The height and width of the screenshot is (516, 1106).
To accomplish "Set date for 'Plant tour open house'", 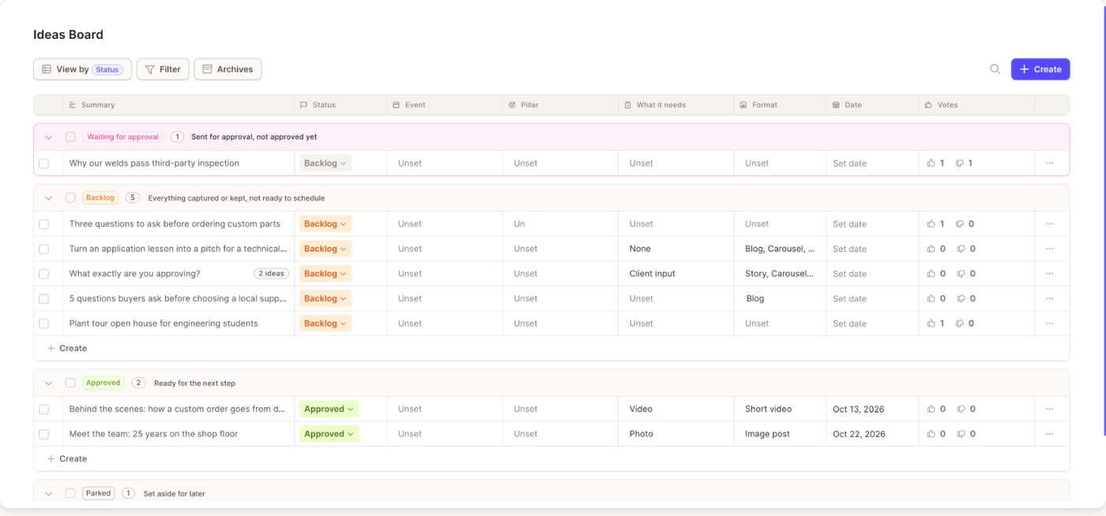I will click(x=849, y=324).
